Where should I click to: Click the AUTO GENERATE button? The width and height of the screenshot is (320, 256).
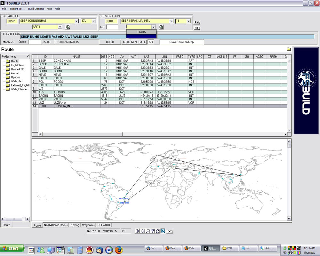[134, 42]
